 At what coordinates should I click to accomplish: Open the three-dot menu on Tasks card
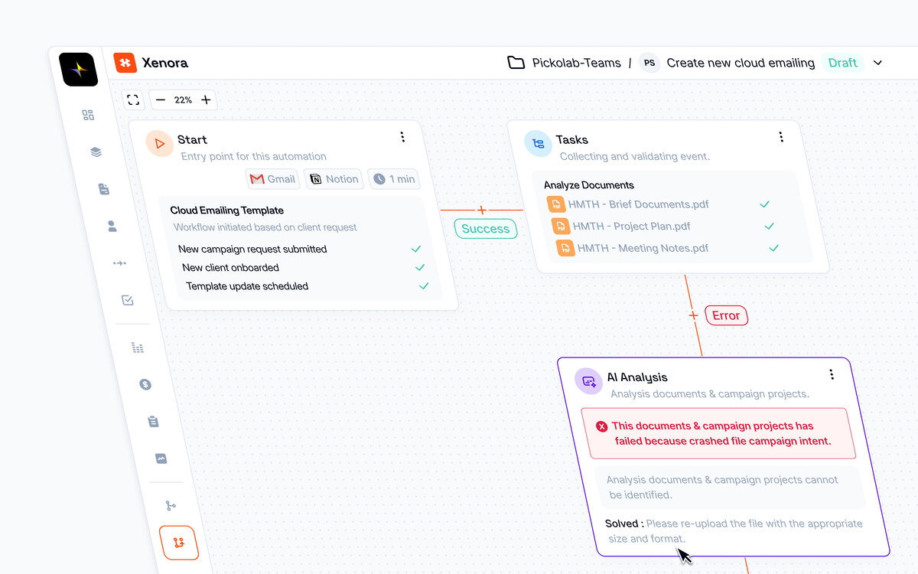(781, 137)
